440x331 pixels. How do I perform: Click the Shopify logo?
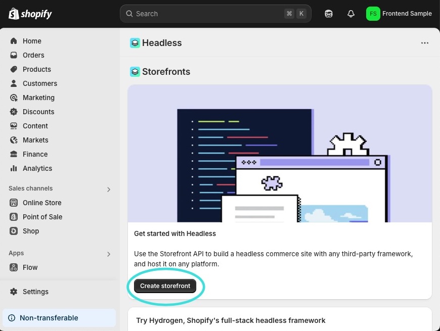30,14
